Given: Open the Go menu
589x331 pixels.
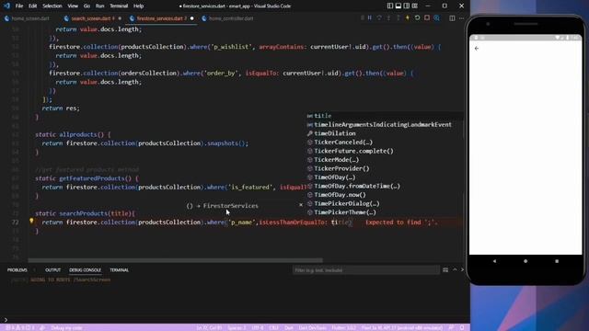Looking at the screenshot, I should point(87,6).
